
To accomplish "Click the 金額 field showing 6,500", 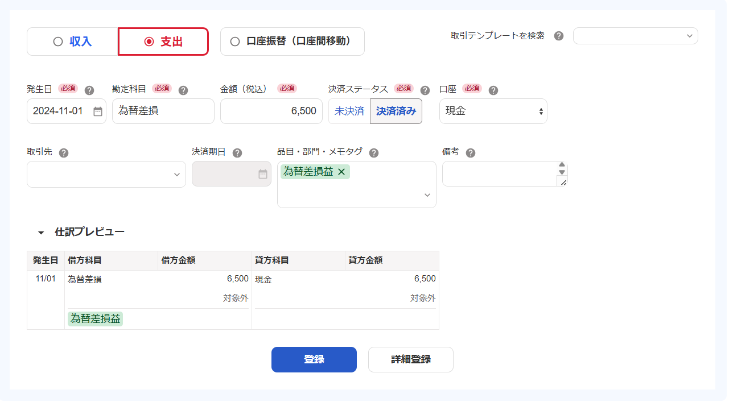I will (x=271, y=111).
